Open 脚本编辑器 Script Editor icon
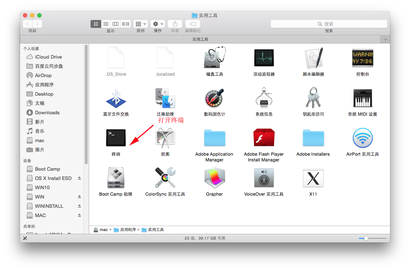410x271 pixels. pyautogui.click(x=313, y=58)
